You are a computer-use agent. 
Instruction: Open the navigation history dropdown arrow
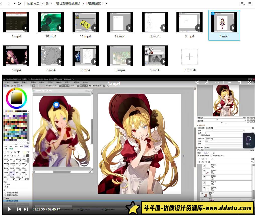coord(14,4)
